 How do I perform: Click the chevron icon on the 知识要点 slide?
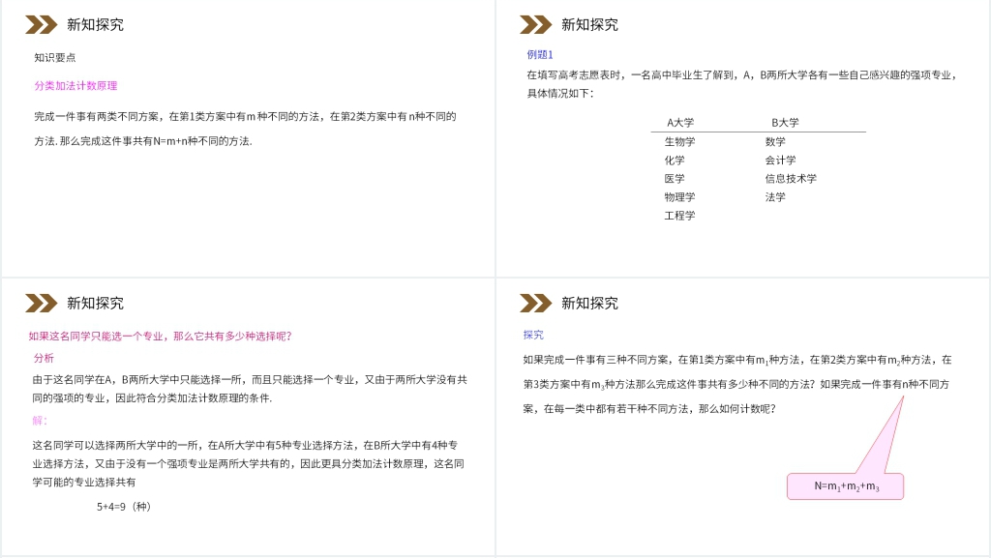point(41,24)
